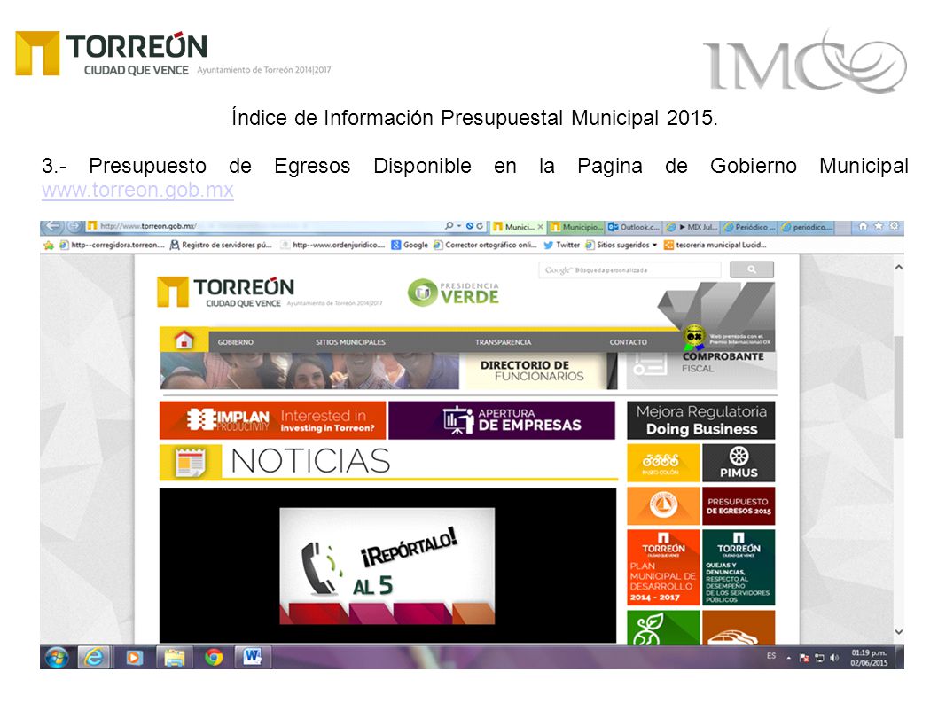Open the Corrector ortográfico onli... favorite
This screenshot has width=938, height=703.
pyautogui.click(x=485, y=245)
